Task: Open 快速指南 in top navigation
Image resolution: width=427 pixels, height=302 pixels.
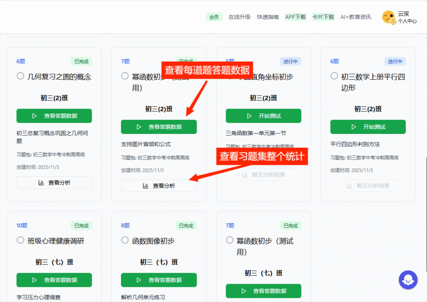Action: coord(268,17)
